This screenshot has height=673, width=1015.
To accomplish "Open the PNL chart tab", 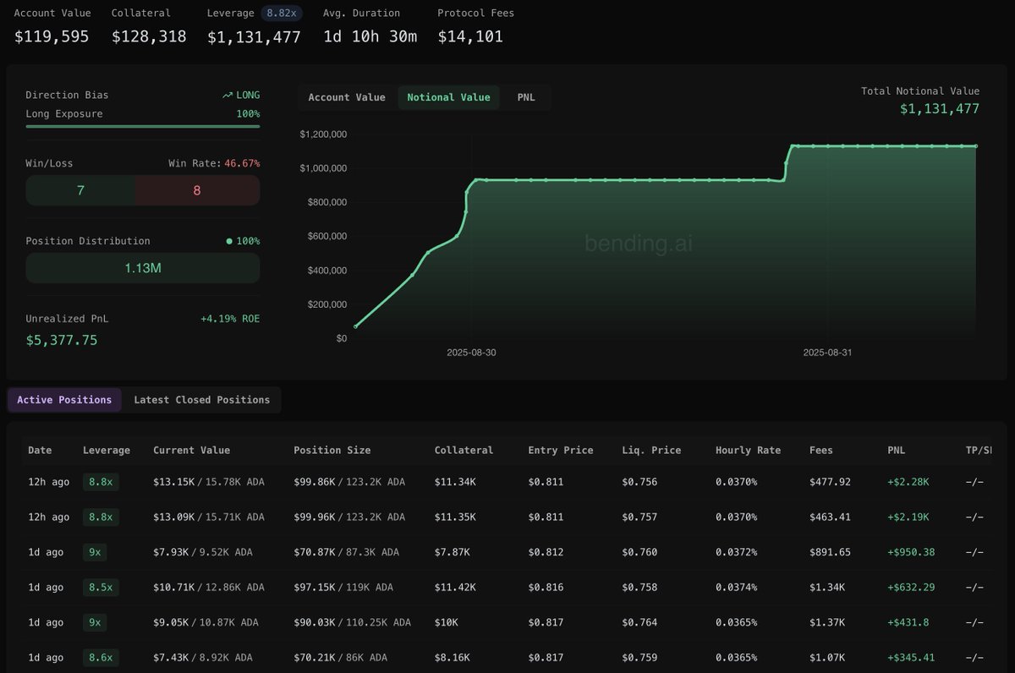I will coord(526,97).
